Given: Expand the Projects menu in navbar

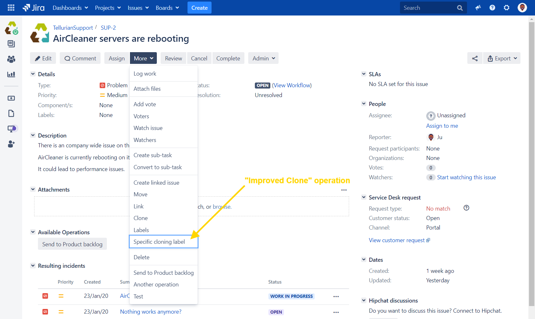Looking at the screenshot, I should click(108, 8).
